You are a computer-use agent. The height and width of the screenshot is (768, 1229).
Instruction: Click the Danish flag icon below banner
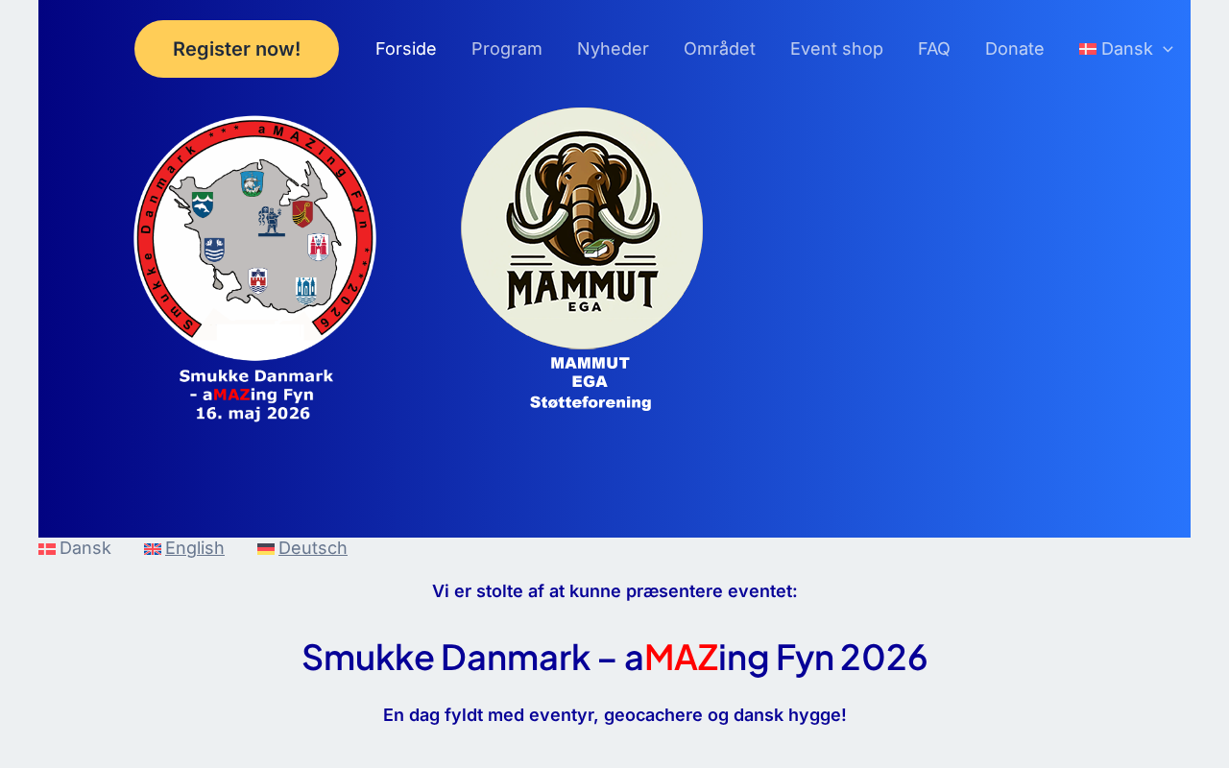point(47,549)
